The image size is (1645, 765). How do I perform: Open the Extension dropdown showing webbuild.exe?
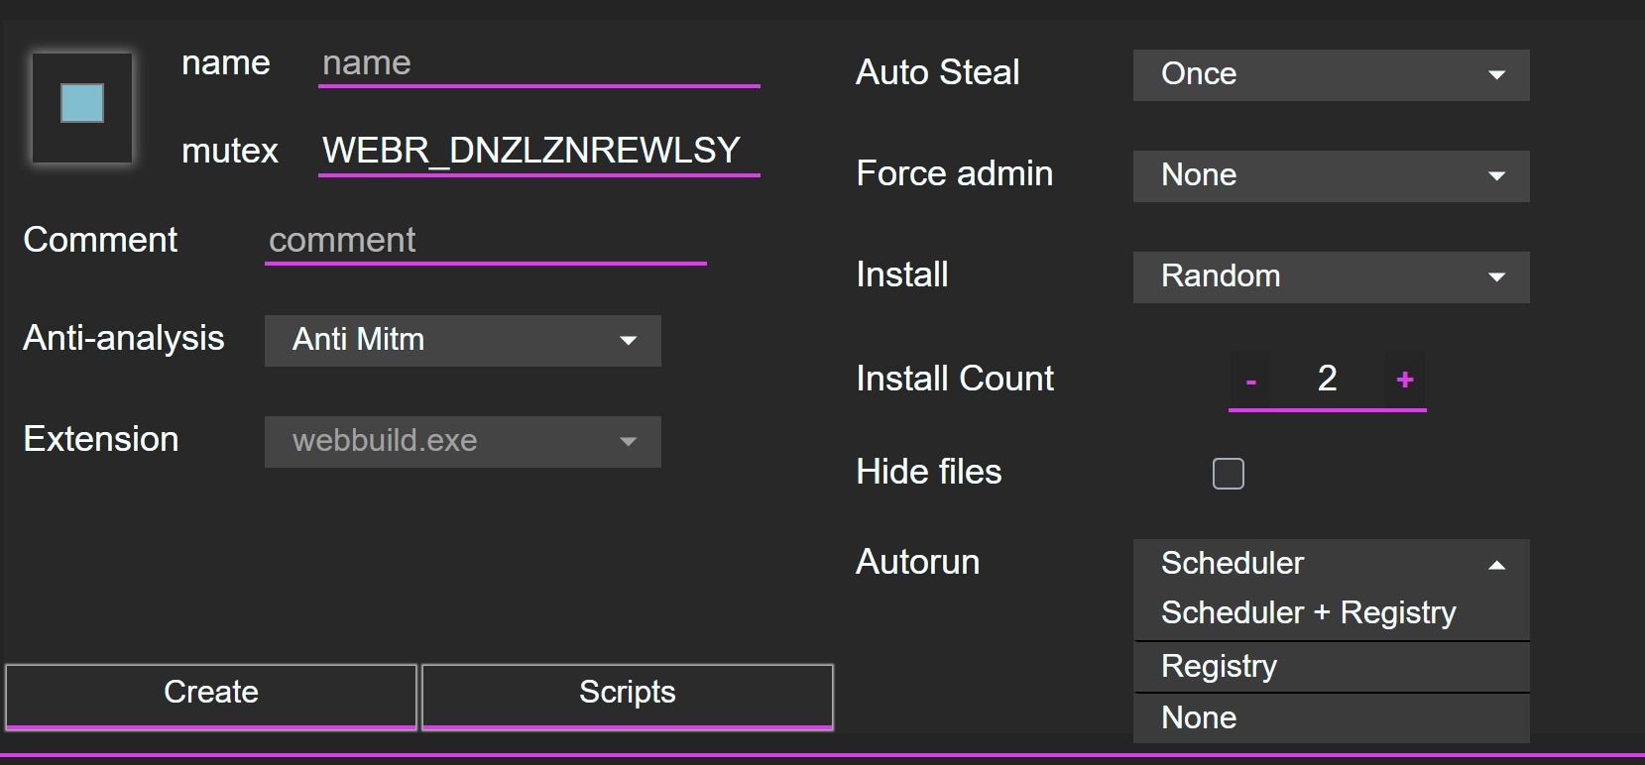pos(462,441)
